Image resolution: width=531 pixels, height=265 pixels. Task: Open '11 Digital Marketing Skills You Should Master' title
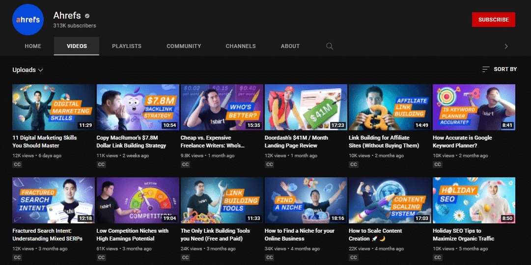tap(45, 142)
